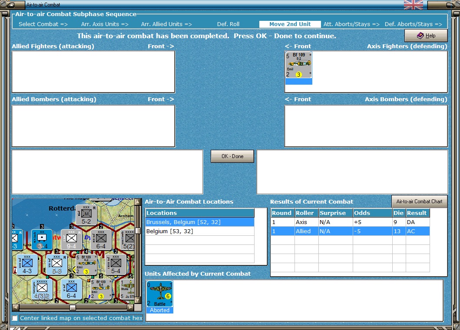Click the VII Inf 5-3 corps counter
Viewport: 460px width, 330px height.
(x=56, y=264)
